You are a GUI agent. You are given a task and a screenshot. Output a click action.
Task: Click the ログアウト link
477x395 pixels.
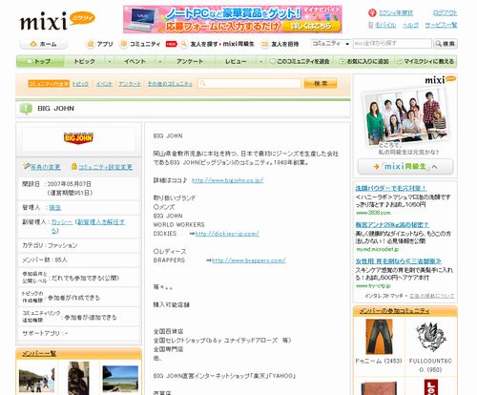445,13
